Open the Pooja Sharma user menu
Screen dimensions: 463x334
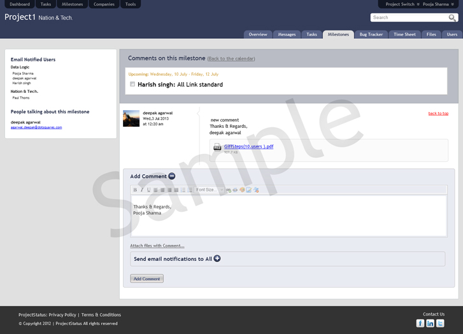[x=439, y=4]
